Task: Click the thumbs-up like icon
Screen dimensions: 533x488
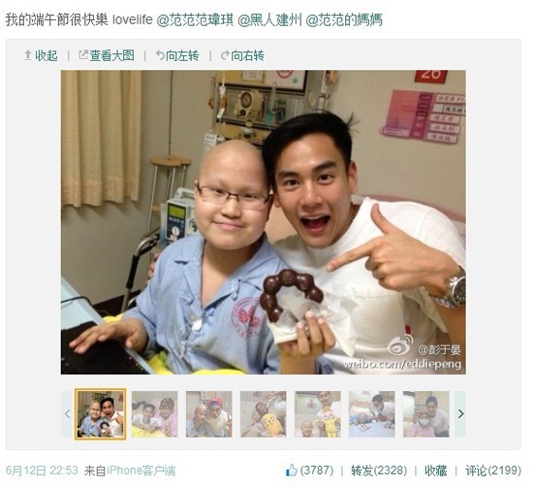Action: tap(292, 471)
